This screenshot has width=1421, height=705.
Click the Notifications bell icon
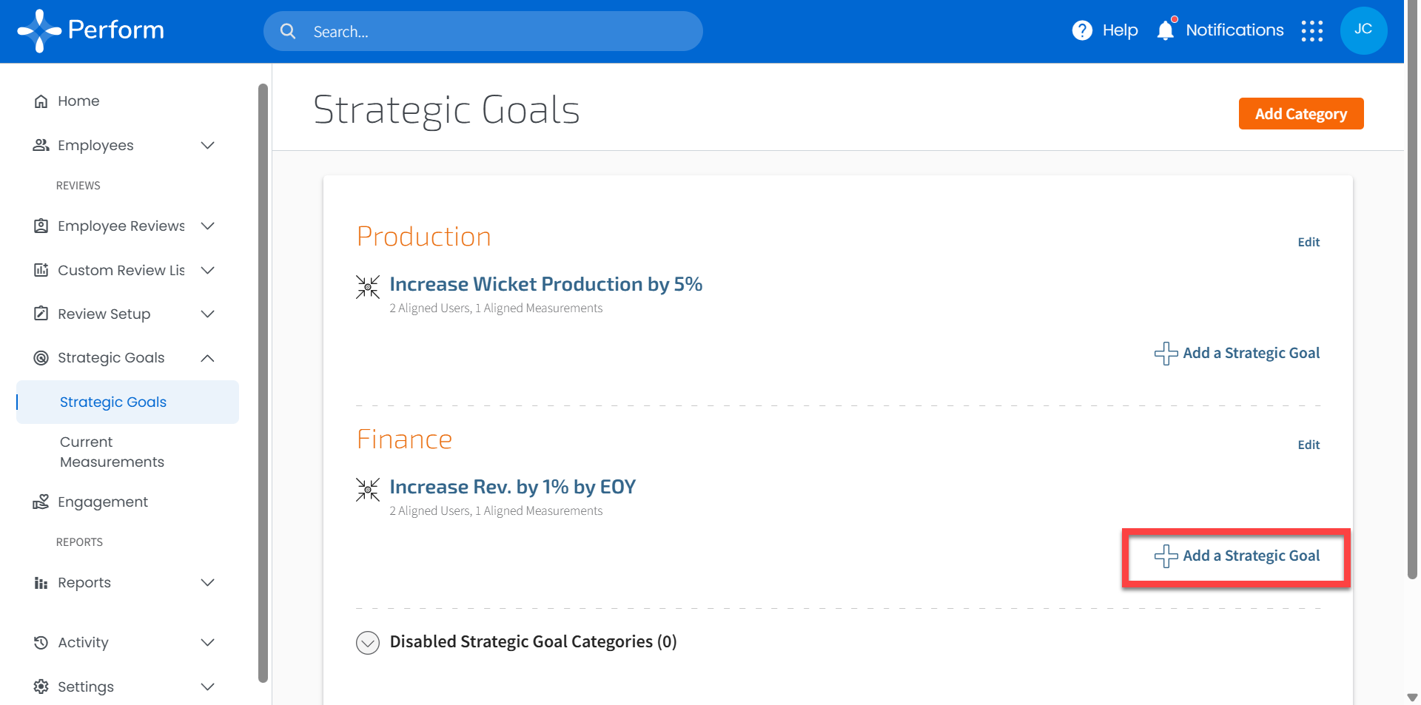(1166, 30)
